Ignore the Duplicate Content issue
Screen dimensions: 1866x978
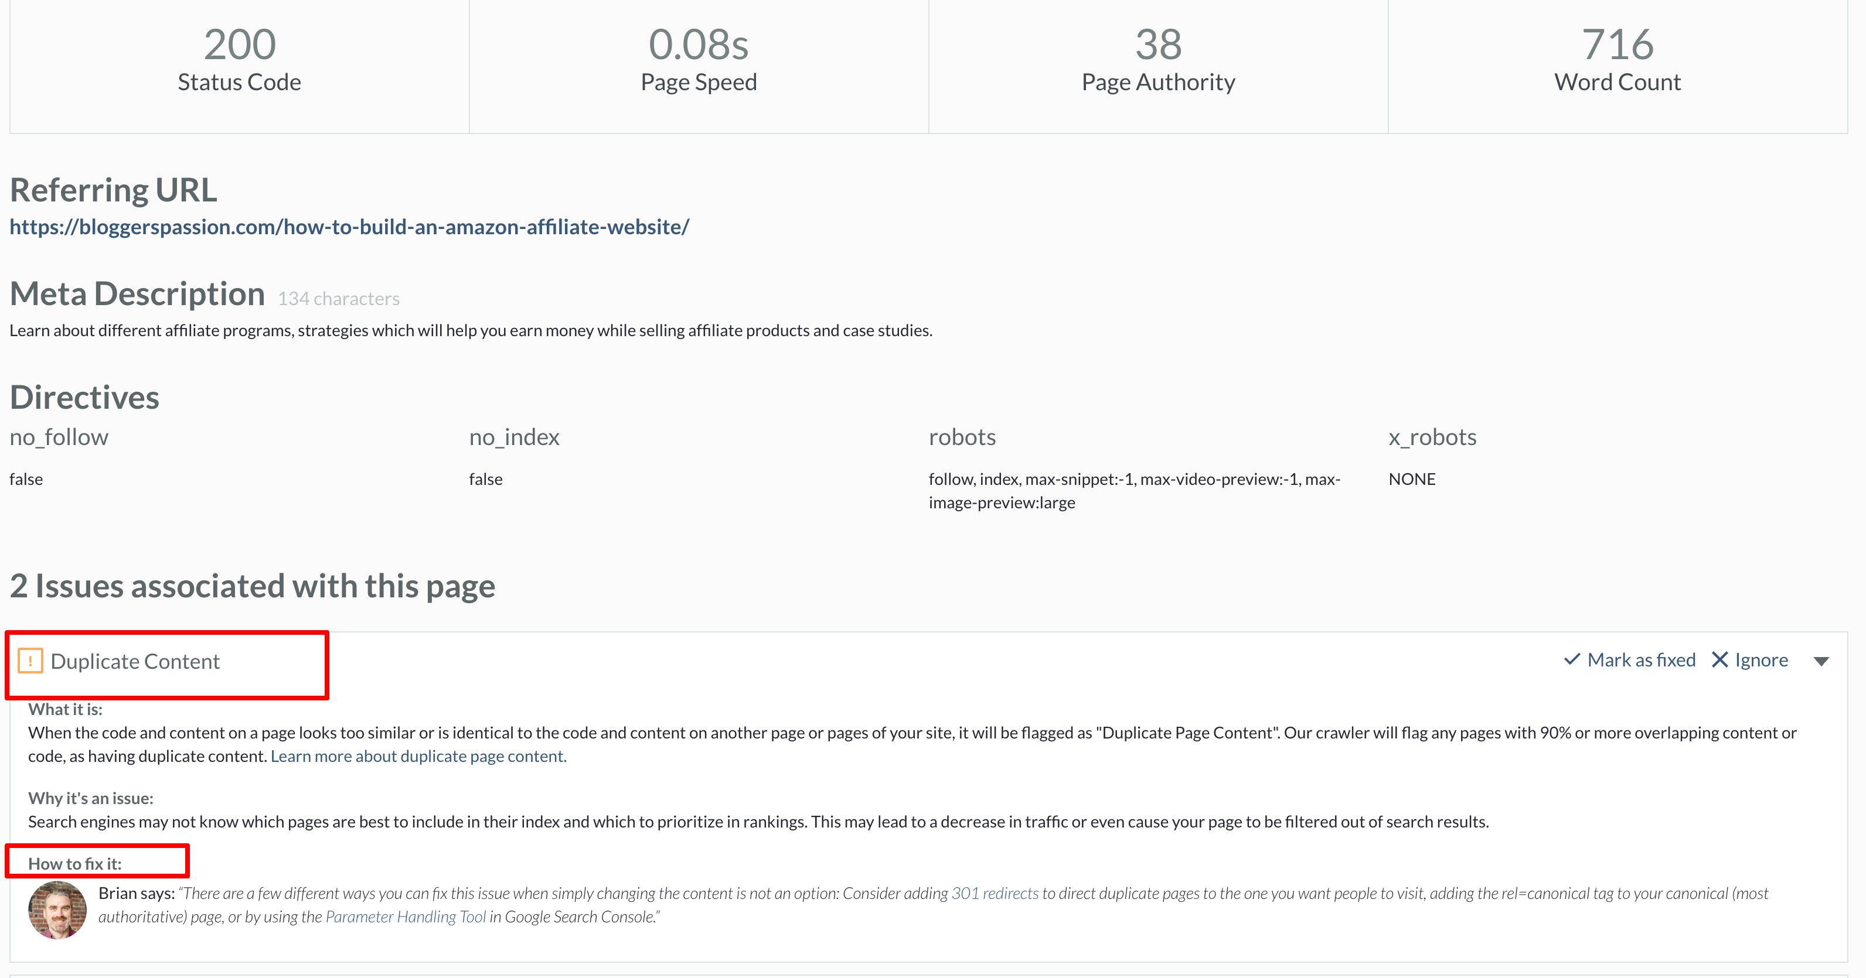[x=1762, y=659]
